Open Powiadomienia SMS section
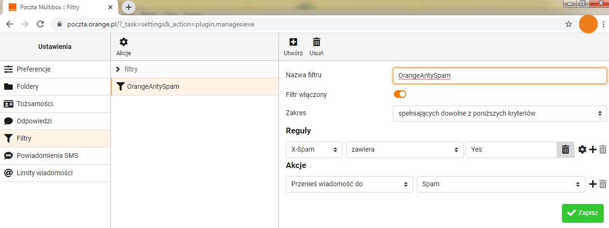The width and height of the screenshot is (609, 228). (x=47, y=156)
